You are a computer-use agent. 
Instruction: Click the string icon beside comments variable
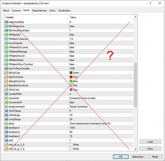pyautogui.click(x=6, y=98)
